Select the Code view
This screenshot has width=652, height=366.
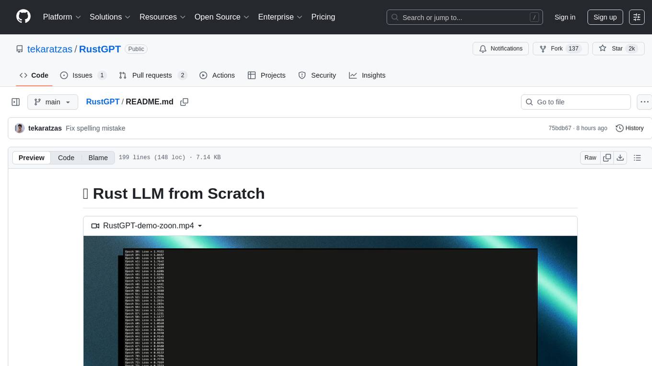point(66,158)
